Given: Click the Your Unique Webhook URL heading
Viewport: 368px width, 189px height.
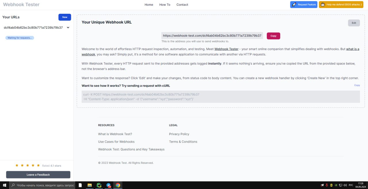Looking at the screenshot, I should point(107,22).
